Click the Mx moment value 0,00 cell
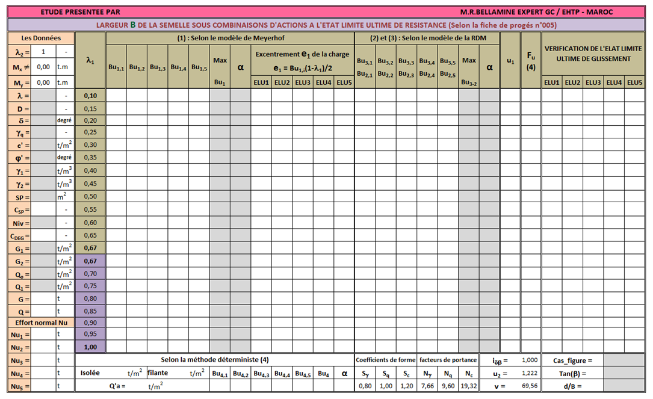653x399 pixels. point(43,67)
